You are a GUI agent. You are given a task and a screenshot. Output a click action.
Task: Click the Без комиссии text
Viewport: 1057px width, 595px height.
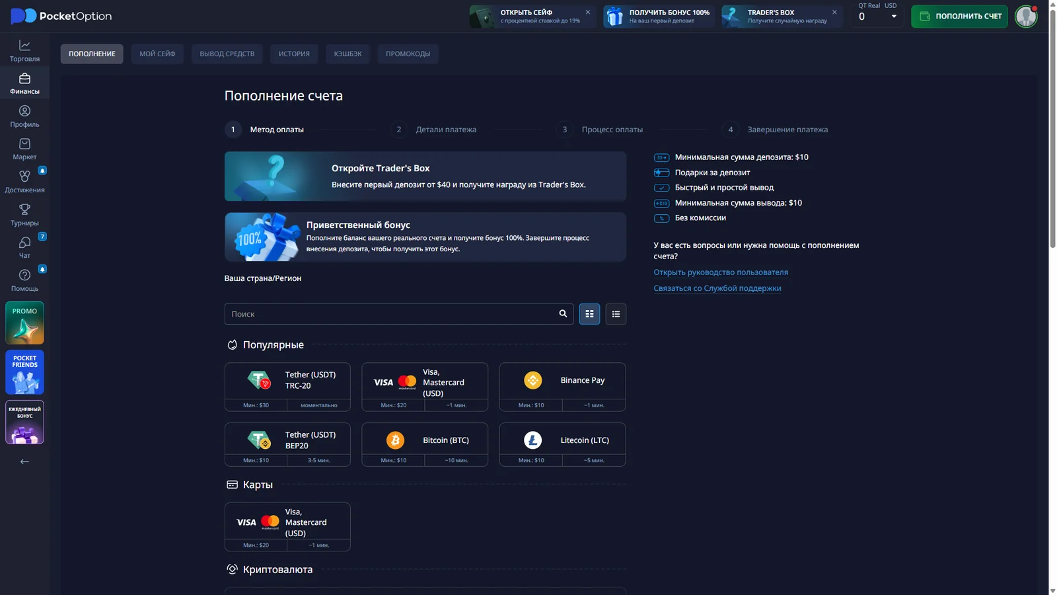pos(700,218)
